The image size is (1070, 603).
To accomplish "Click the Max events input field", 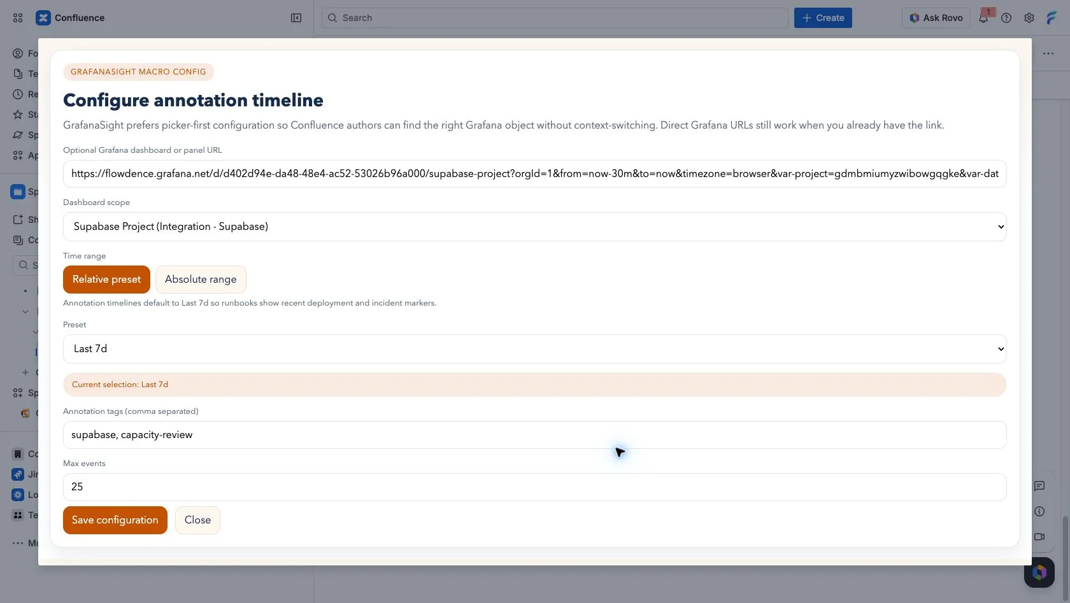I will point(534,487).
